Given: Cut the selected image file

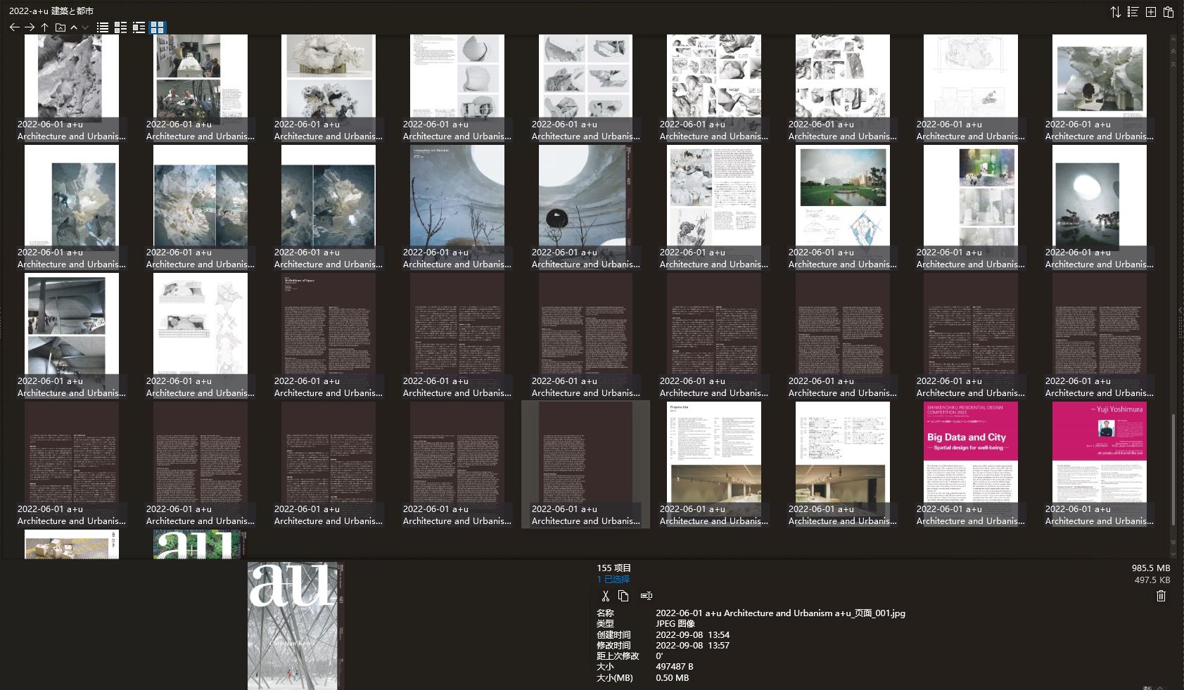Looking at the screenshot, I should (x=605, y=595).
